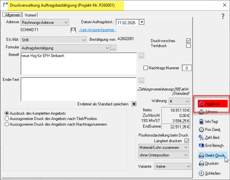The width and height of the screenshot is (230, 180).
Task: Enable the Nachtrags-Nummer checkbox
Action: tap(145, 68)
